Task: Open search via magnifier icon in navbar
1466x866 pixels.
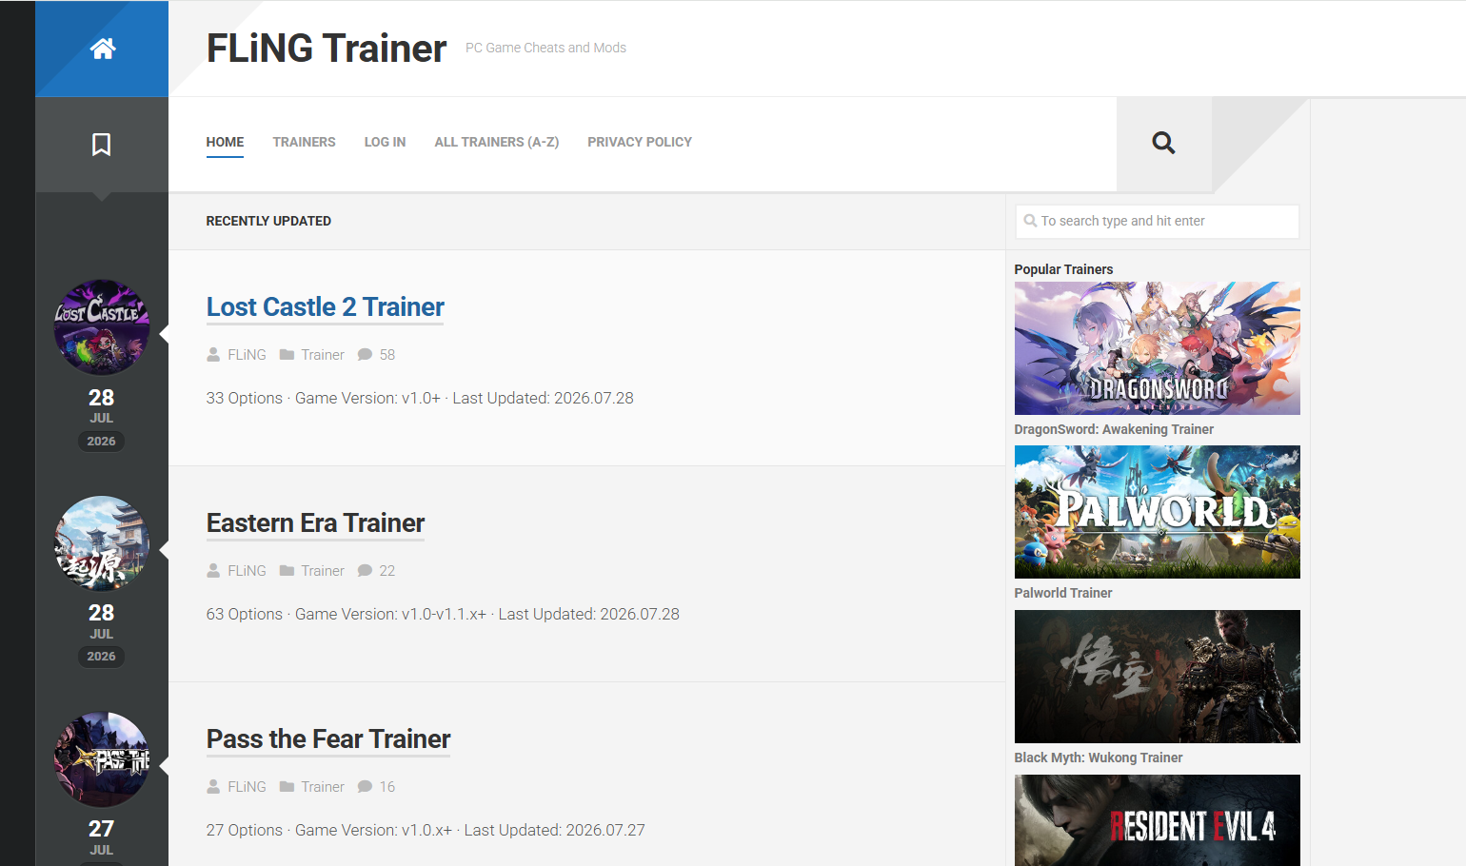Action: coord(1163,143)
